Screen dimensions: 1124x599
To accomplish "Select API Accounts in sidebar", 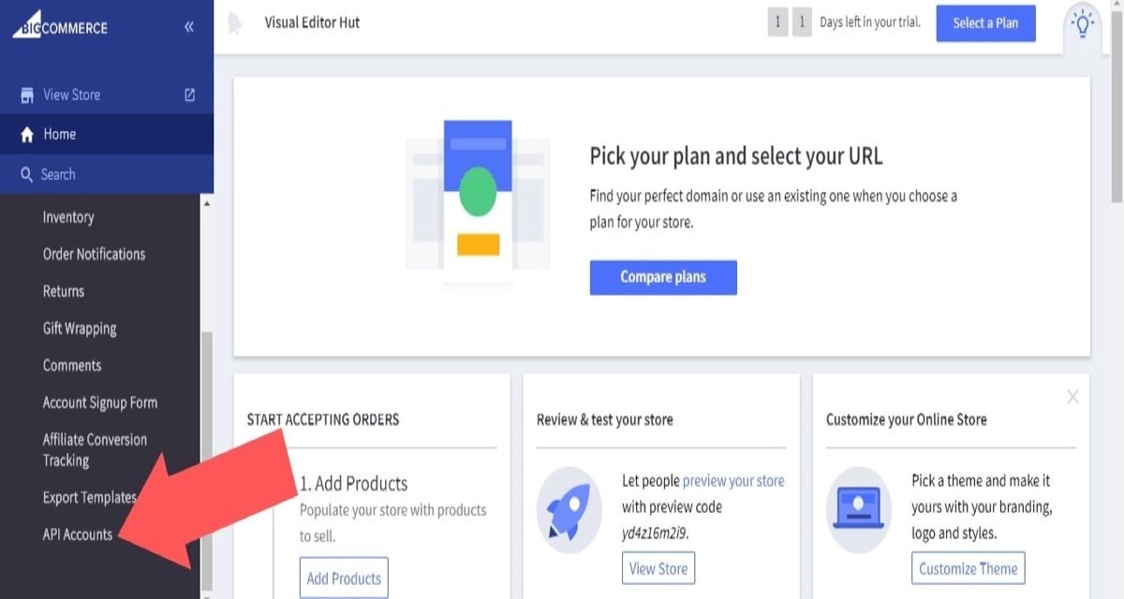I will (78, 535).
